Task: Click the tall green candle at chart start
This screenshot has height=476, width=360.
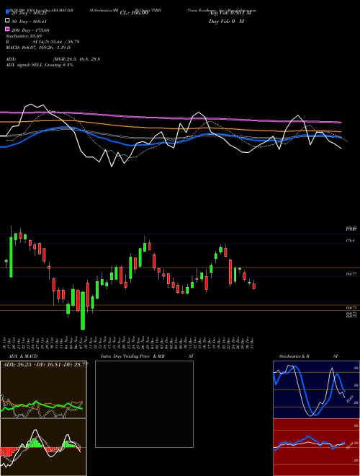Action: (12, 257)
